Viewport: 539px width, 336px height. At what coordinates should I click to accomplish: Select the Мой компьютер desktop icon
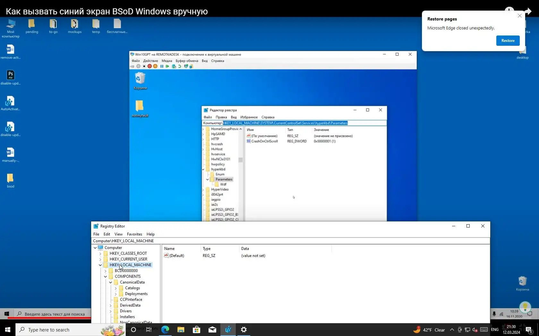[11, 28]
